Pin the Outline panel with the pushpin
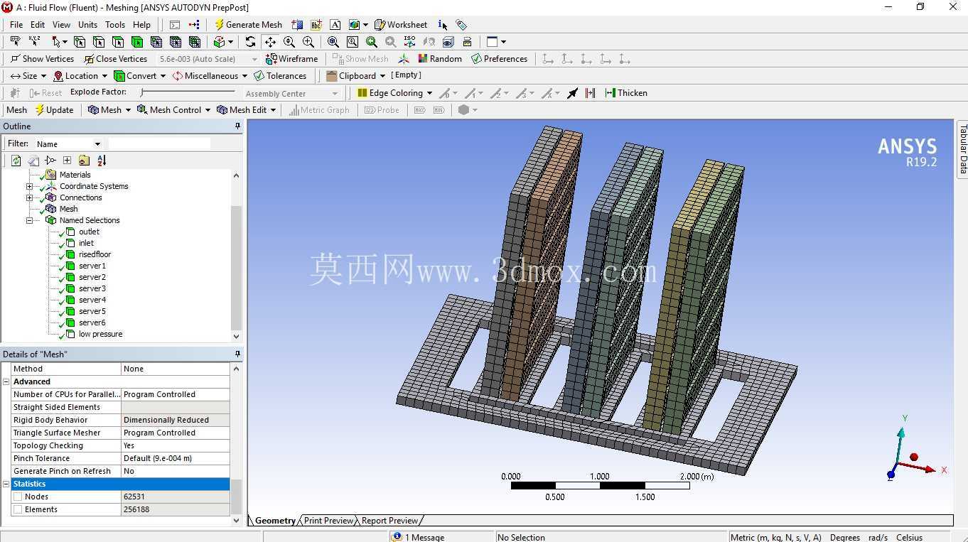The width and height of the screenshot is (968, 542). 237,126
